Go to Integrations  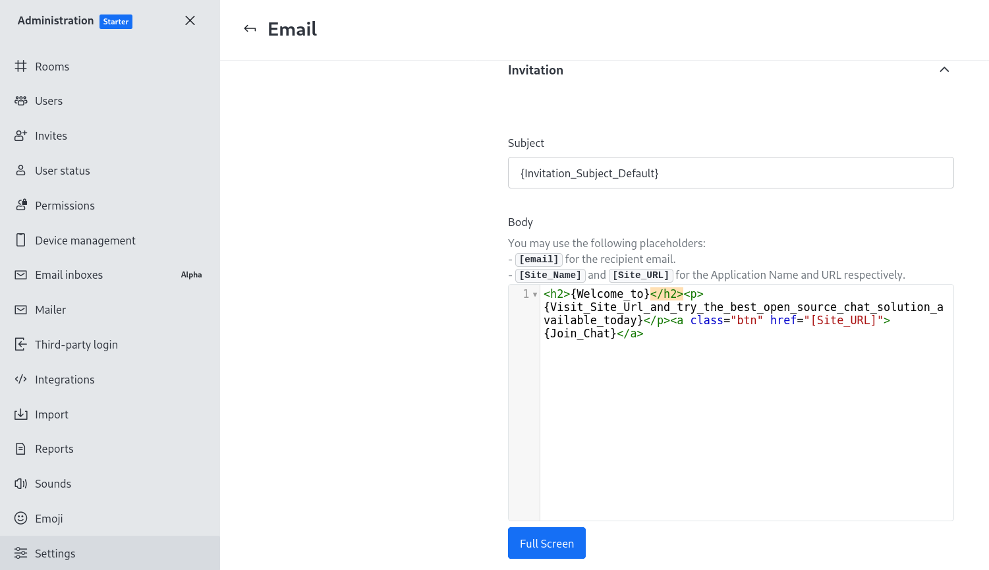(x=110, y=380)
